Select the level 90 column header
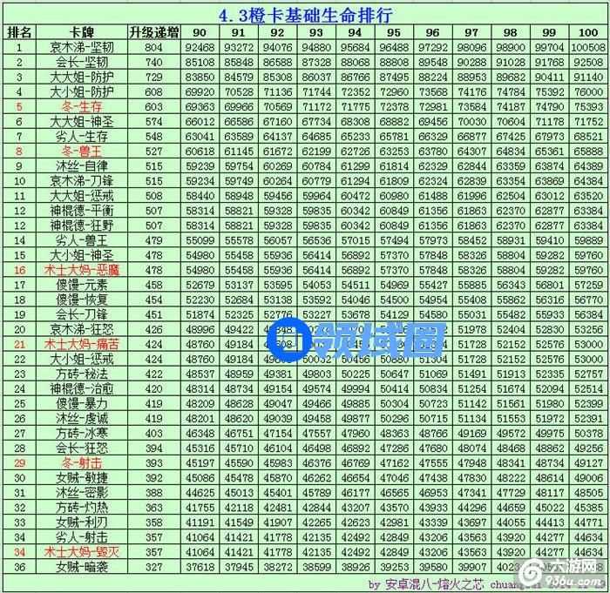 tap(200, 31)
